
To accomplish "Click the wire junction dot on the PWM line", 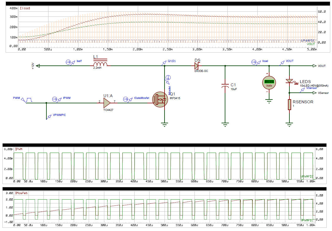I will [x=46, y=103].
